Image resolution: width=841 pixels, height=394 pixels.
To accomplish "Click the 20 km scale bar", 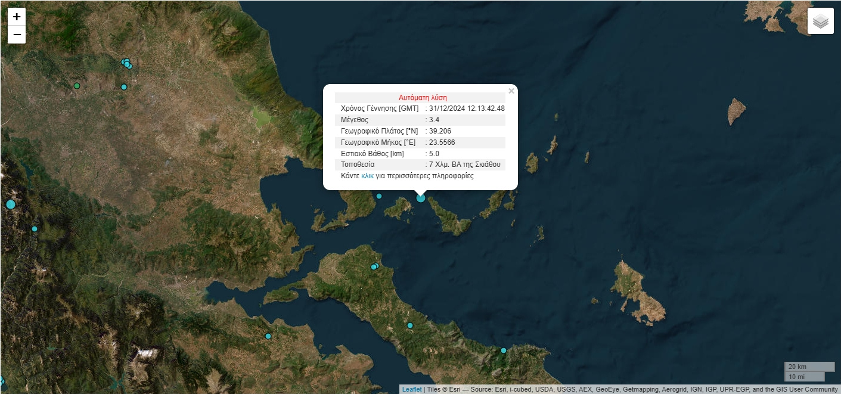I will pyautogui.click(x=809, y=367).
